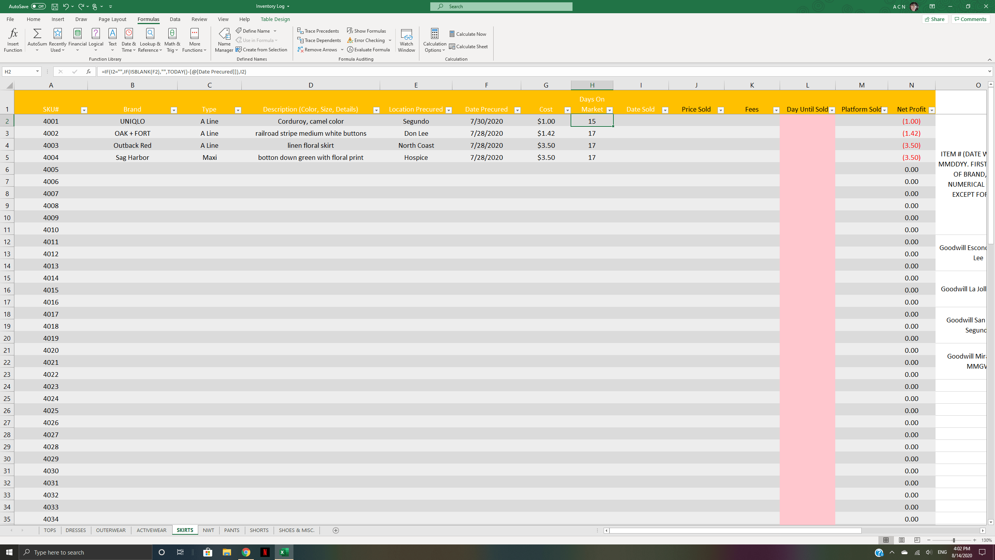Open the Net Profit filter arrow
Image resolution: width=995 pixels, height=560 pixels.
pyautogui.click(x=932, y=110)
